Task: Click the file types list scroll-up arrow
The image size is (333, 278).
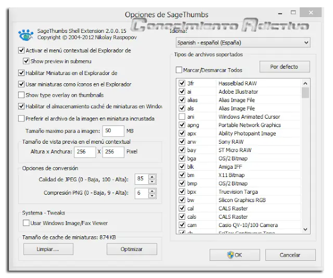Action: click(x=305, y=83)
